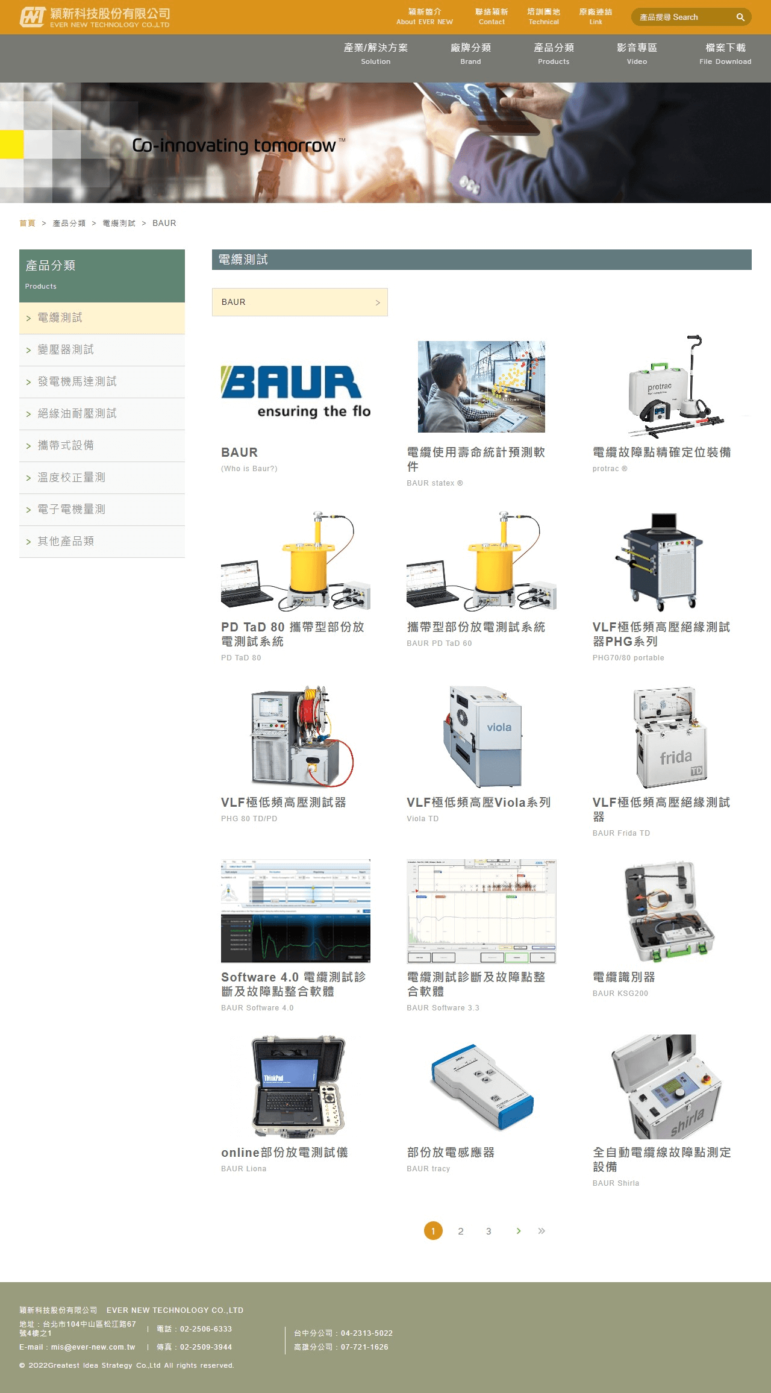771x1393 pixels.
Task: Expand 發電機馬達測試 sidebar category
Action: coord(102,382)
